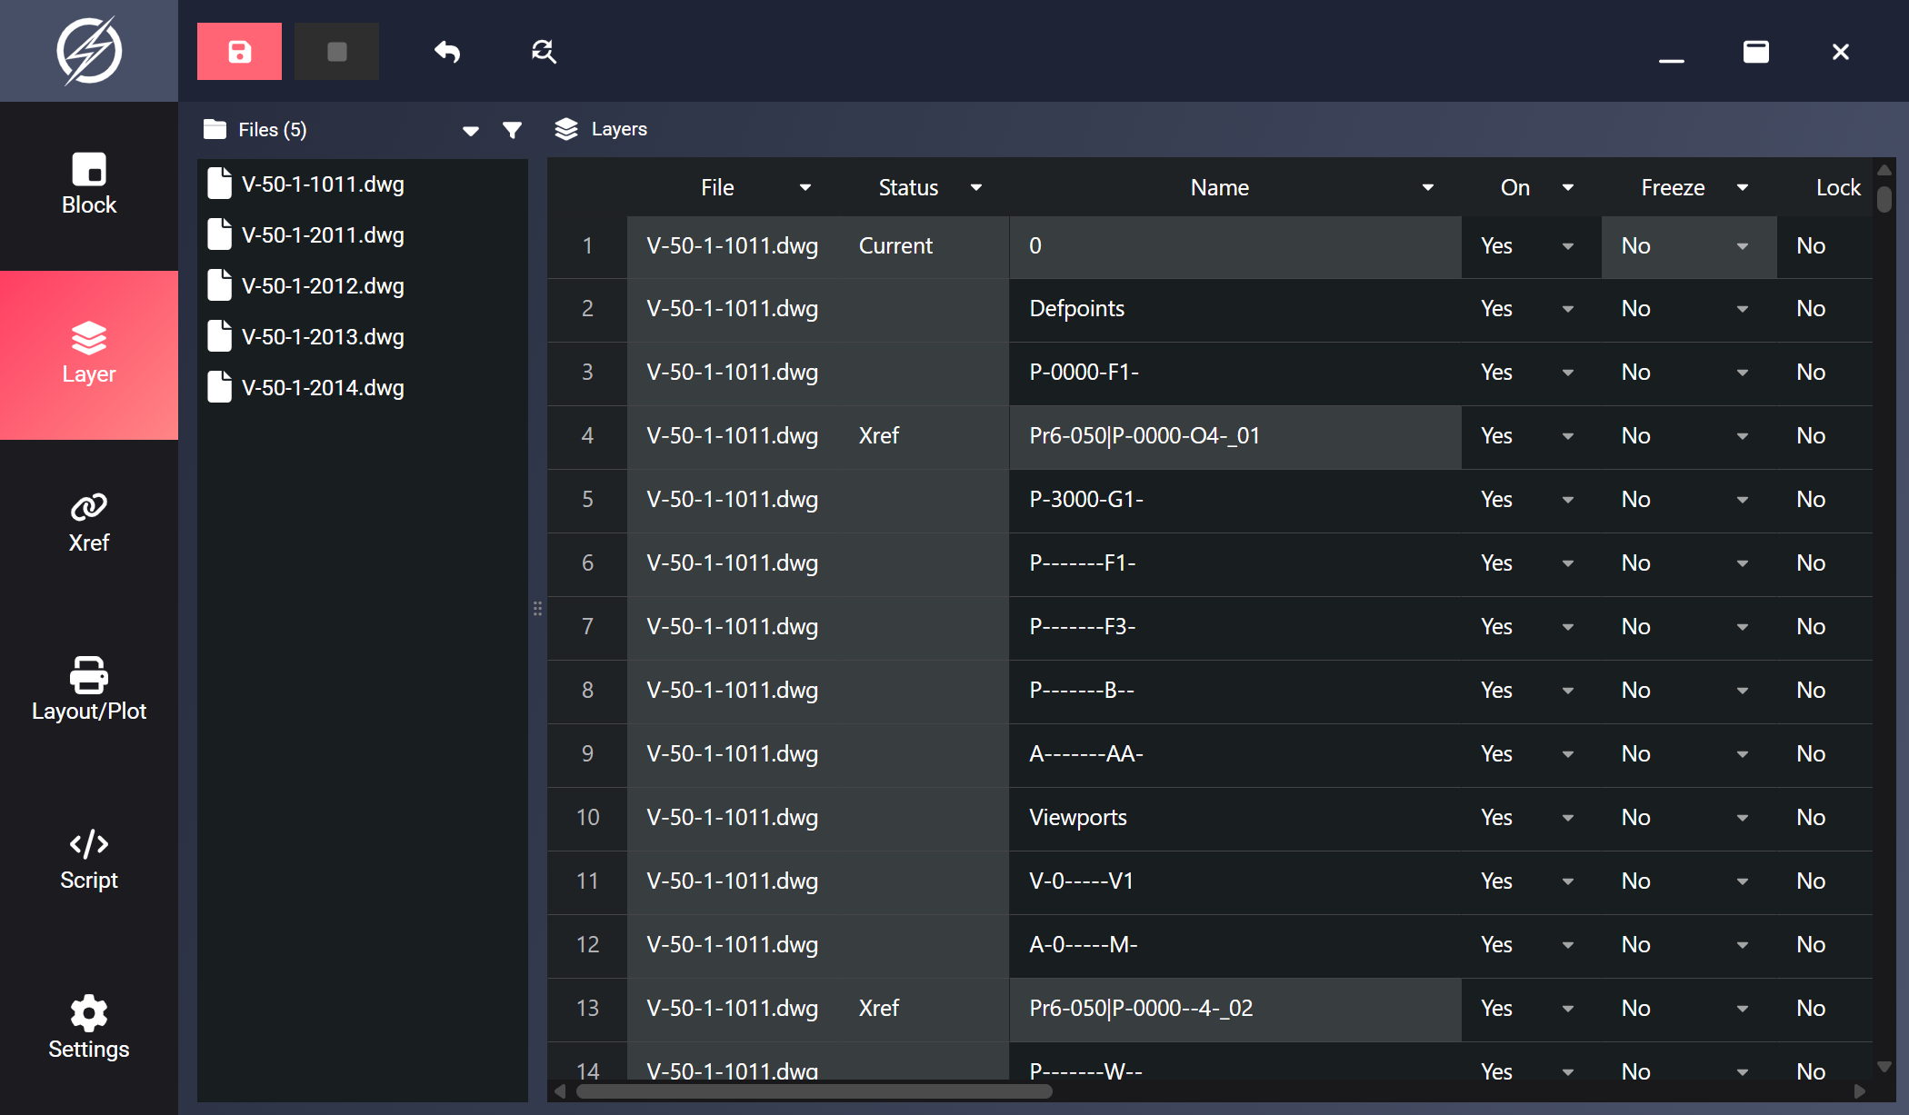The height and width of the screenshot is (1115, 1909).
Task: Open Freeze dropdown for layer 0
Action: [x=1743, y=246]
